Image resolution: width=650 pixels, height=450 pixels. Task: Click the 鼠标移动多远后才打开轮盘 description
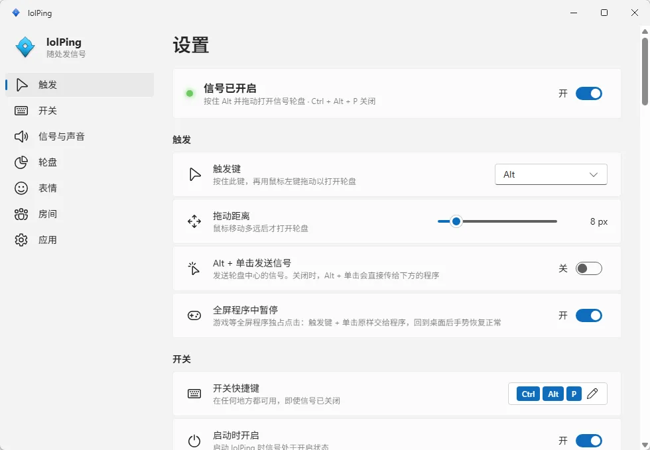pyautogui.click(x=261, y=229)
